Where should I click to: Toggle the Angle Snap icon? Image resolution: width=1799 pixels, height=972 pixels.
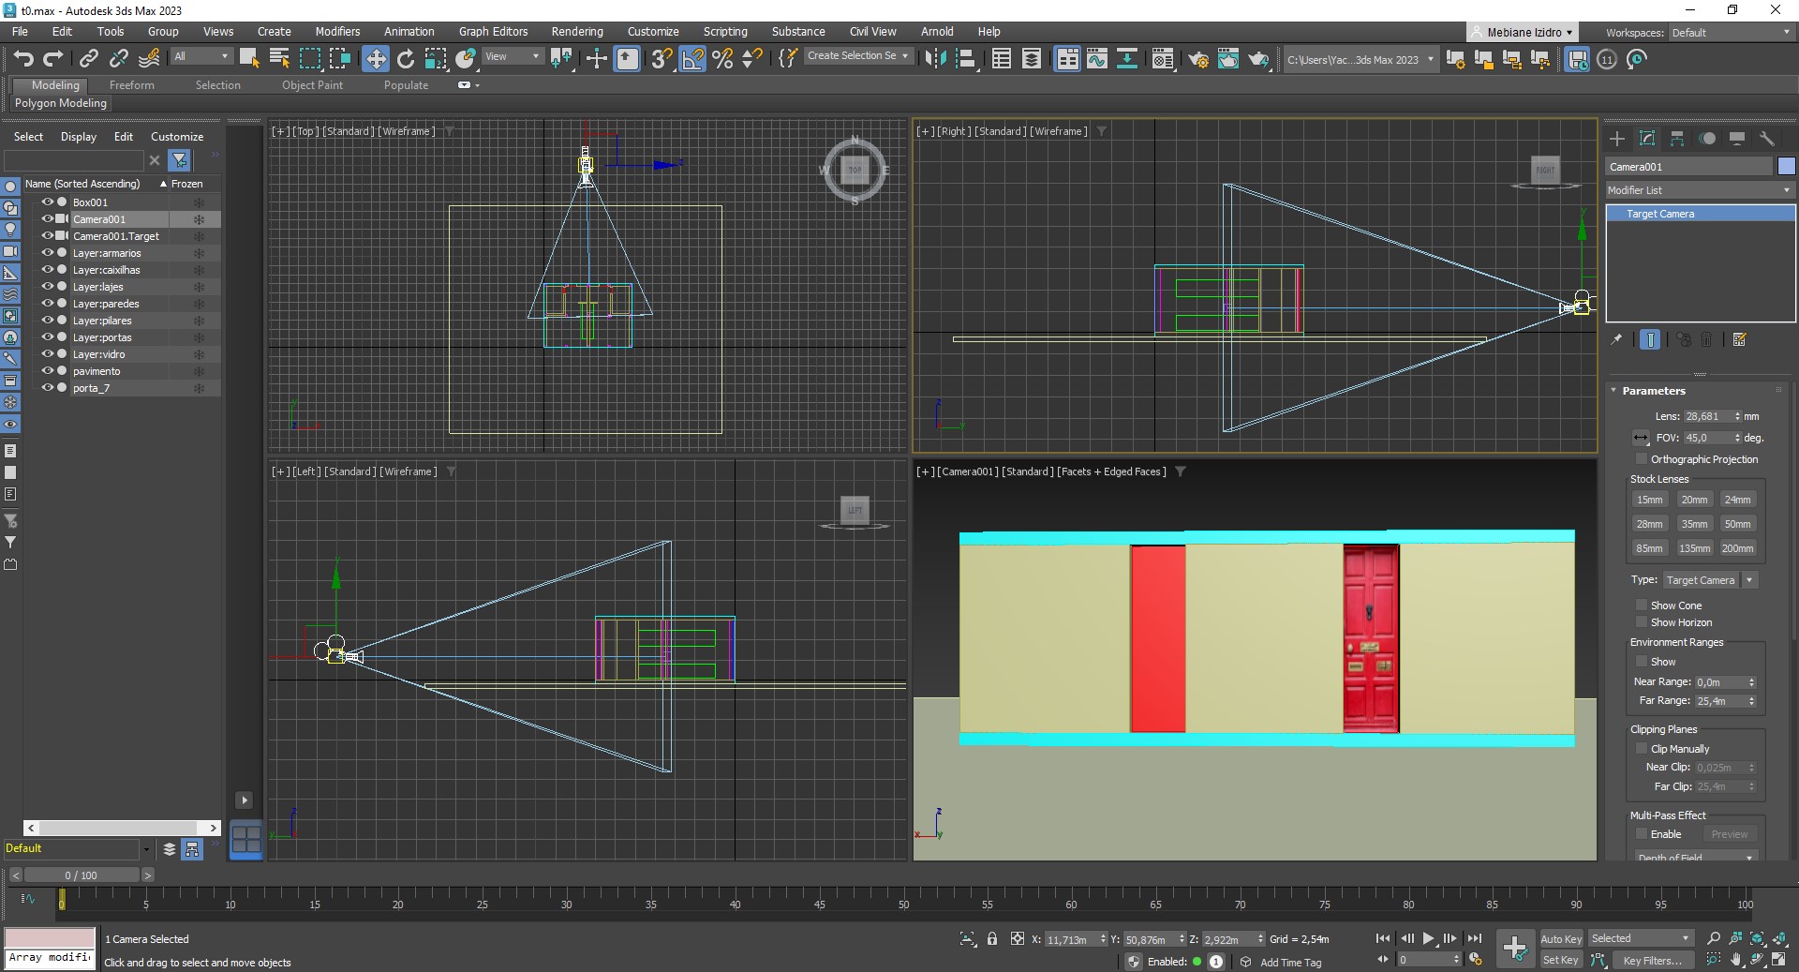692,59
